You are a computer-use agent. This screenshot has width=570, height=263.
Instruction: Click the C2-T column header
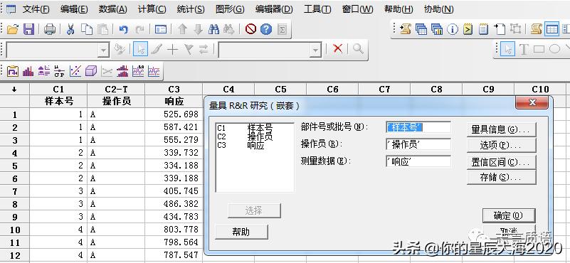click(x=116, y=90)
